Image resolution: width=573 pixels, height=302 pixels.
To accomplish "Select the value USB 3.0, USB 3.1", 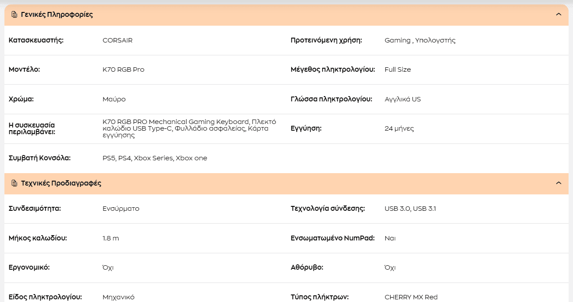I will point(410,209).
